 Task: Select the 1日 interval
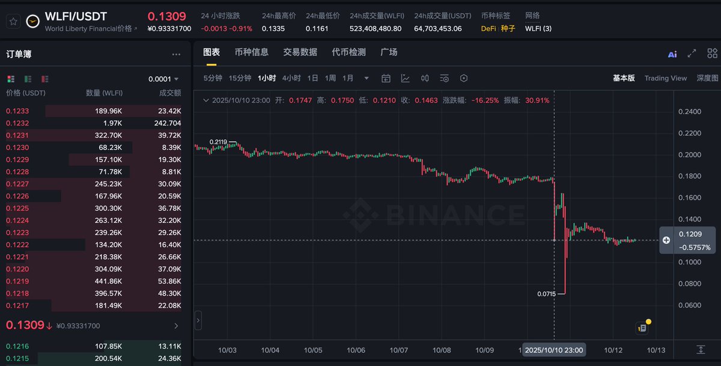click(312, 78)
